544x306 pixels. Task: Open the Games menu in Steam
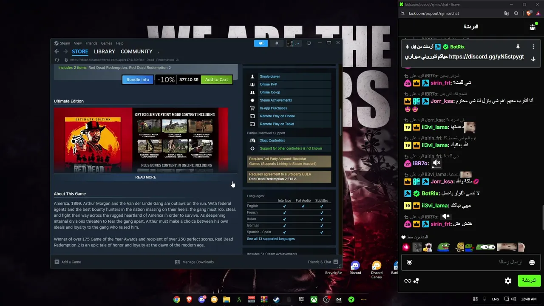coord(107,43)
